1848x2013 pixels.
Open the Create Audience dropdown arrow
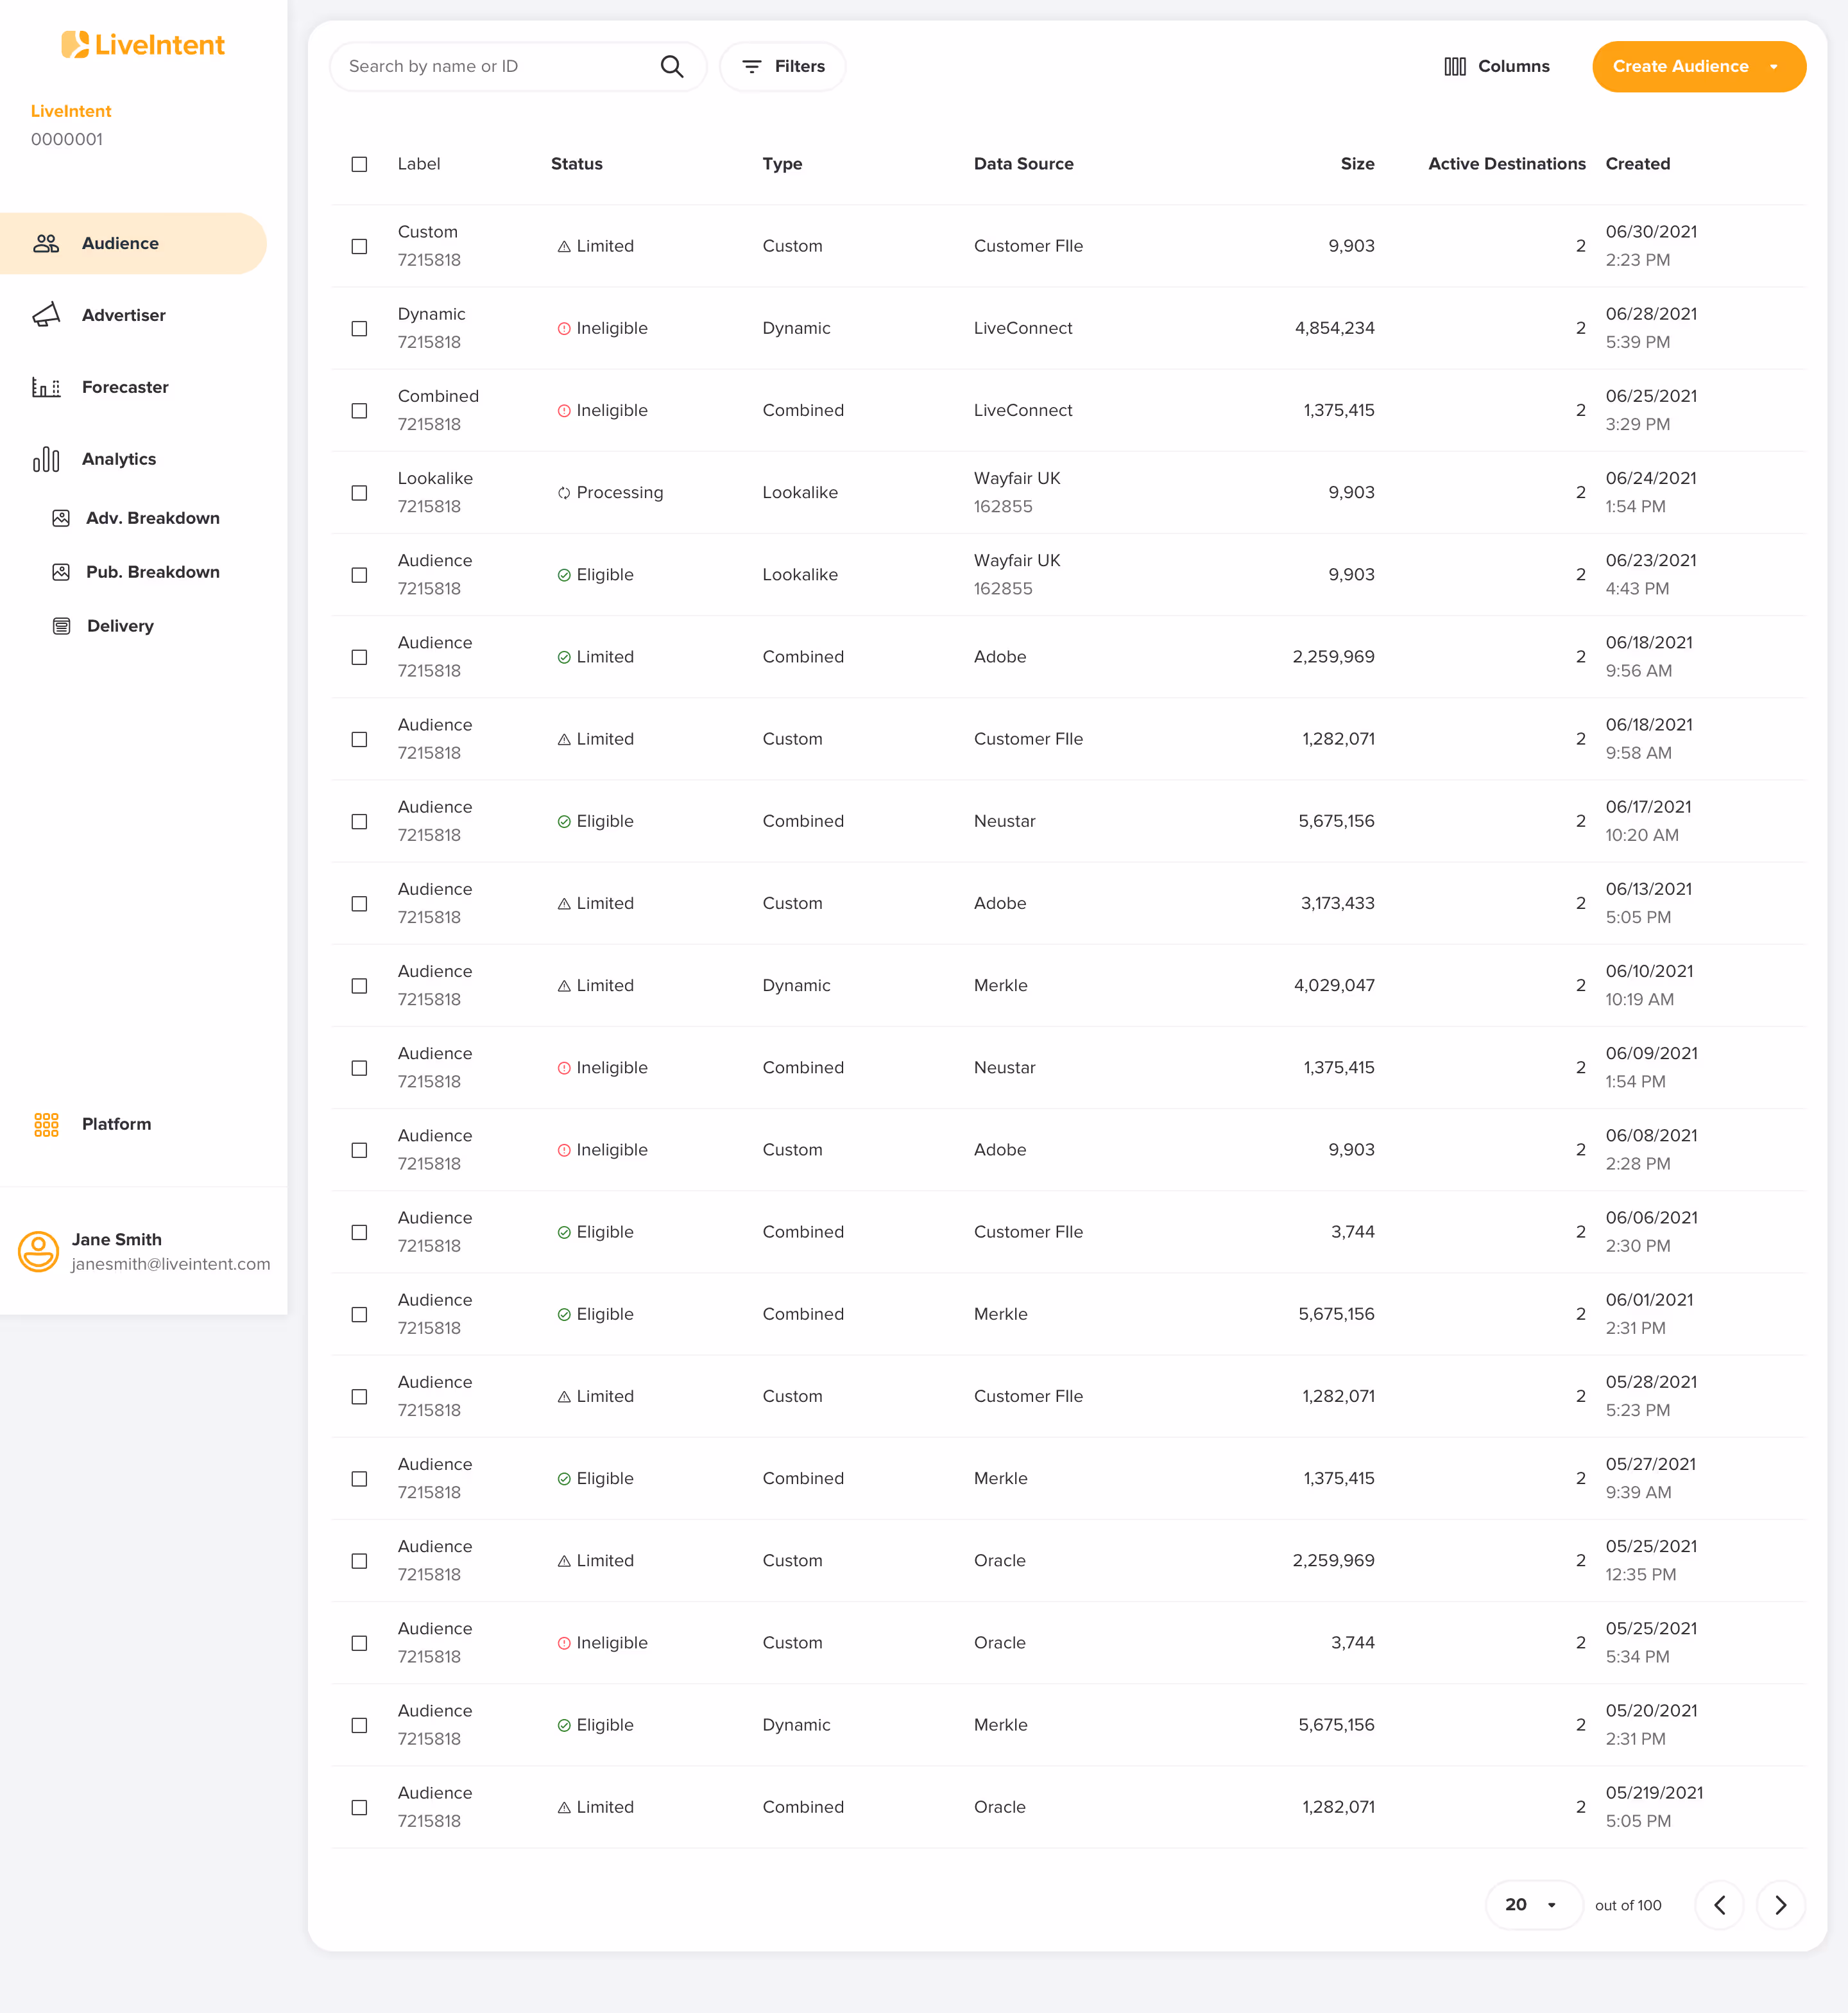point(1774,67)
